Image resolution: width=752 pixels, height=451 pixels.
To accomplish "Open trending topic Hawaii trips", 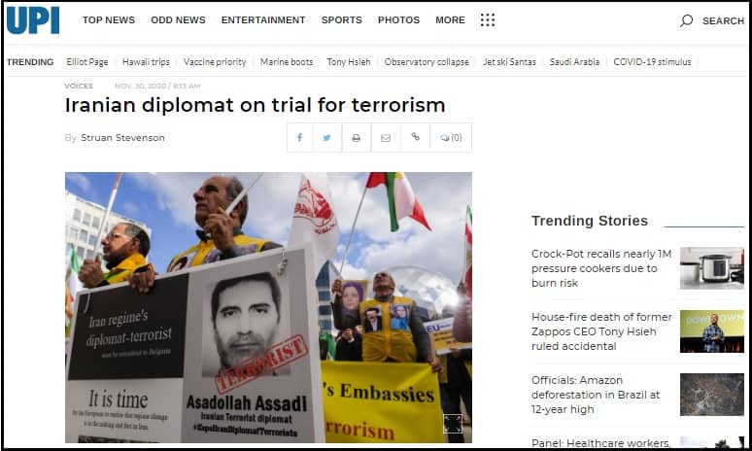I will (146, 62).
